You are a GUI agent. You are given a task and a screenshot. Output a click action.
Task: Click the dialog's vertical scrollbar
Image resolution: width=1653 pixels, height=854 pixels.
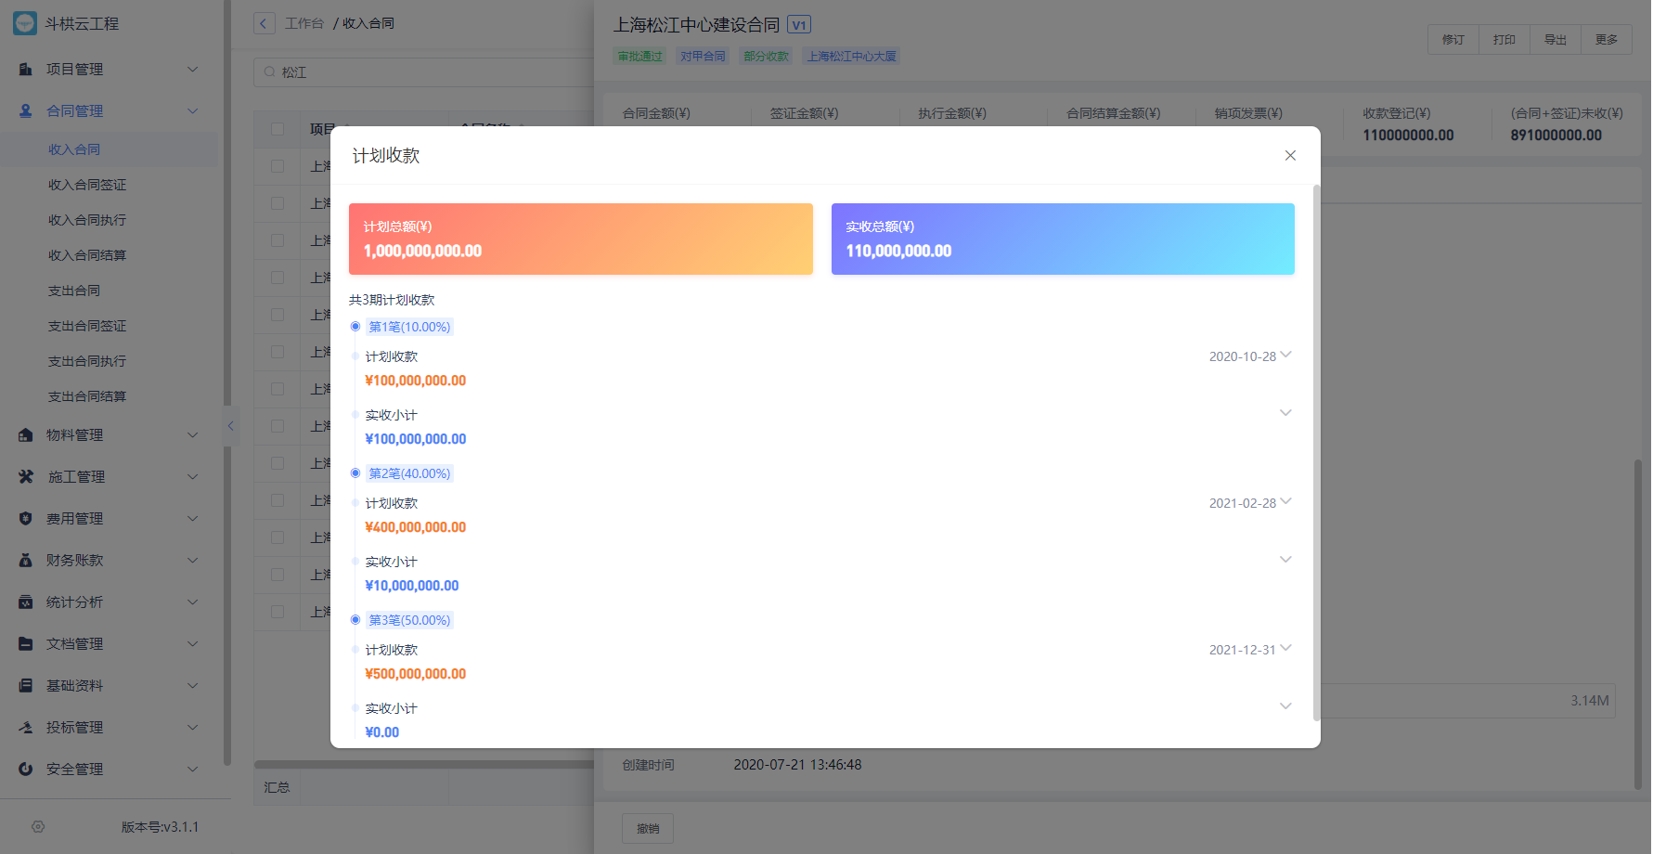tap(1316, 453)
